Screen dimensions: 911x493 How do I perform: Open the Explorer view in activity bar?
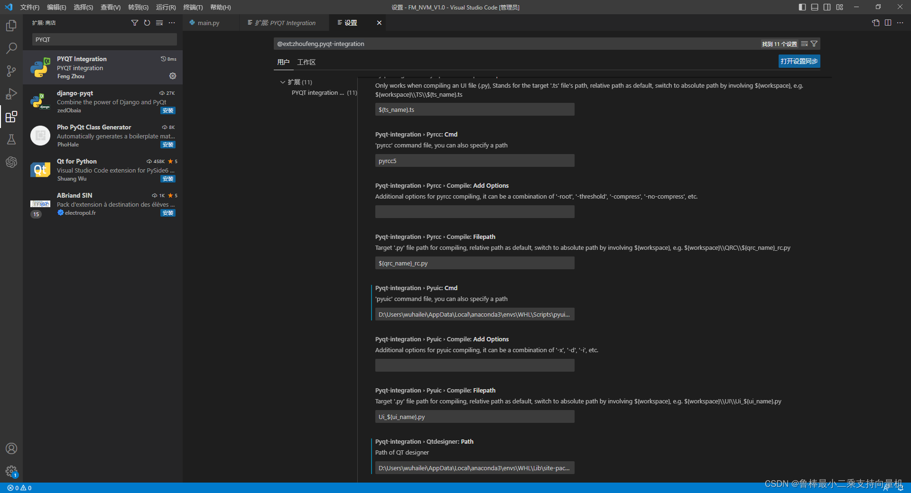tap(11, 26)
